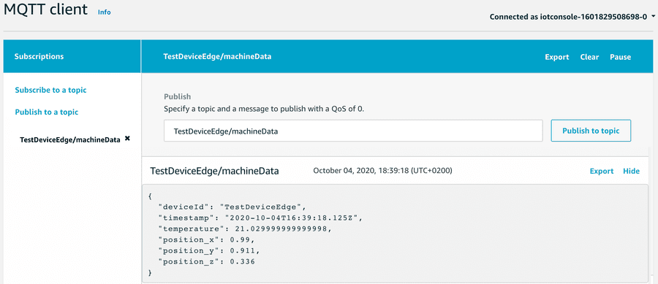The image size is (658, 284).
Task: Click Export in the blue header bar
Action: pos(557,57)
